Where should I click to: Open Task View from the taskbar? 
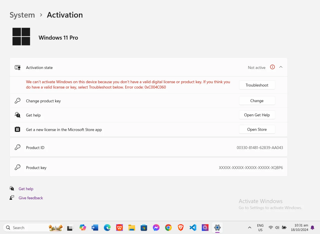pos(70,228)
